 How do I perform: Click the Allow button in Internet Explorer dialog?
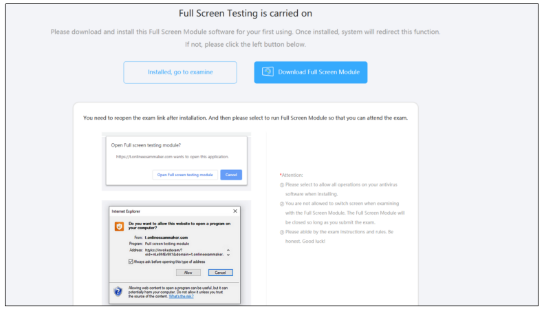coord(188,273)
